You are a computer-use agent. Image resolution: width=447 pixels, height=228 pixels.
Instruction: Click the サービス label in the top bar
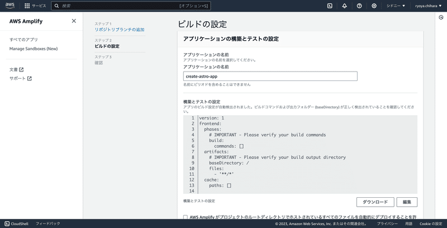tap(39, 6)
